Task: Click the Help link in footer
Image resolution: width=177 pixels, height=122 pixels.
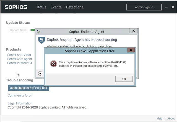Action: (x=160, y=118)
